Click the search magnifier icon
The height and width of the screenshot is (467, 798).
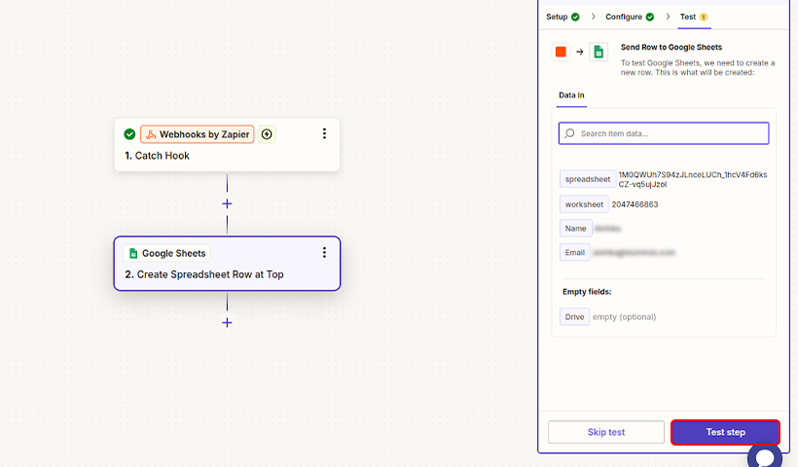(x=569, y=133)
